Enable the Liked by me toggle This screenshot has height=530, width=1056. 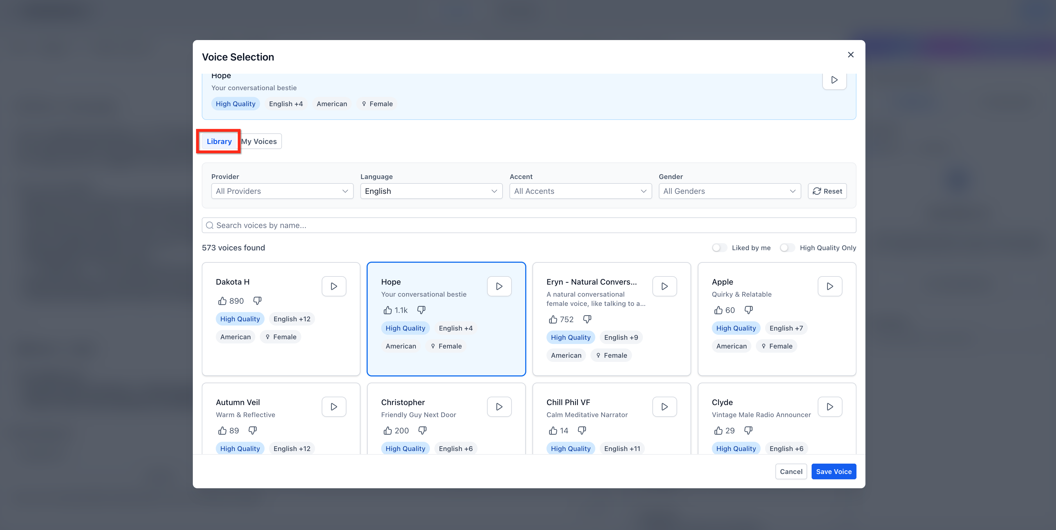(719, 248)
